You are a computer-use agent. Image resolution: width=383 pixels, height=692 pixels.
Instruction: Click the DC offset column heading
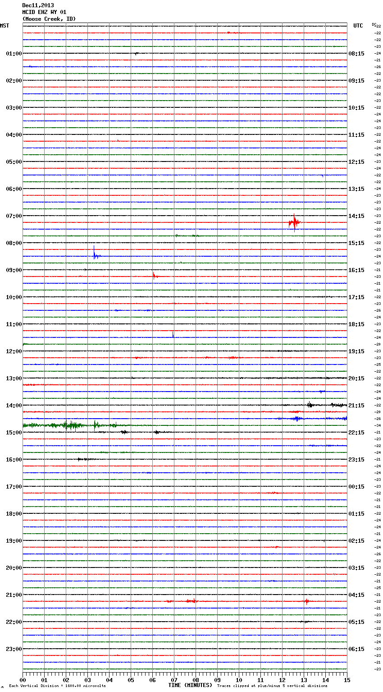(374, 24)
